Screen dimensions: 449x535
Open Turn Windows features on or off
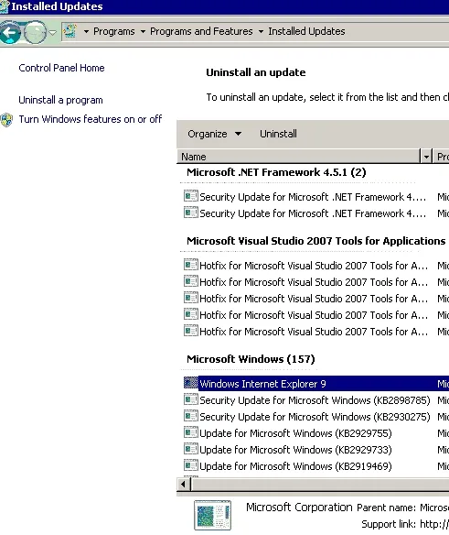[91, 119]
